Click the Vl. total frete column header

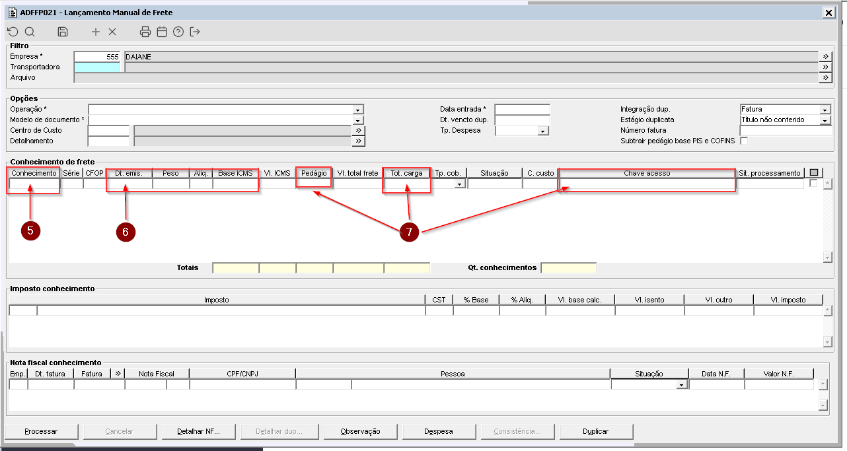(x=357, y=173)
